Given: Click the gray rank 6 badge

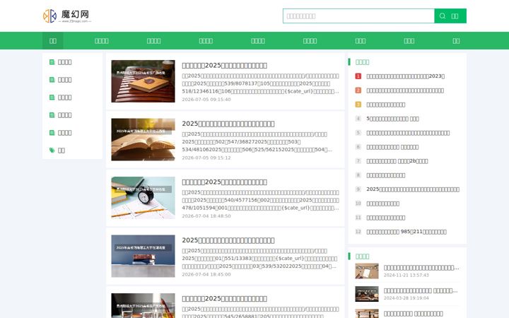Looking at the screenshot, I should [358, 147].
